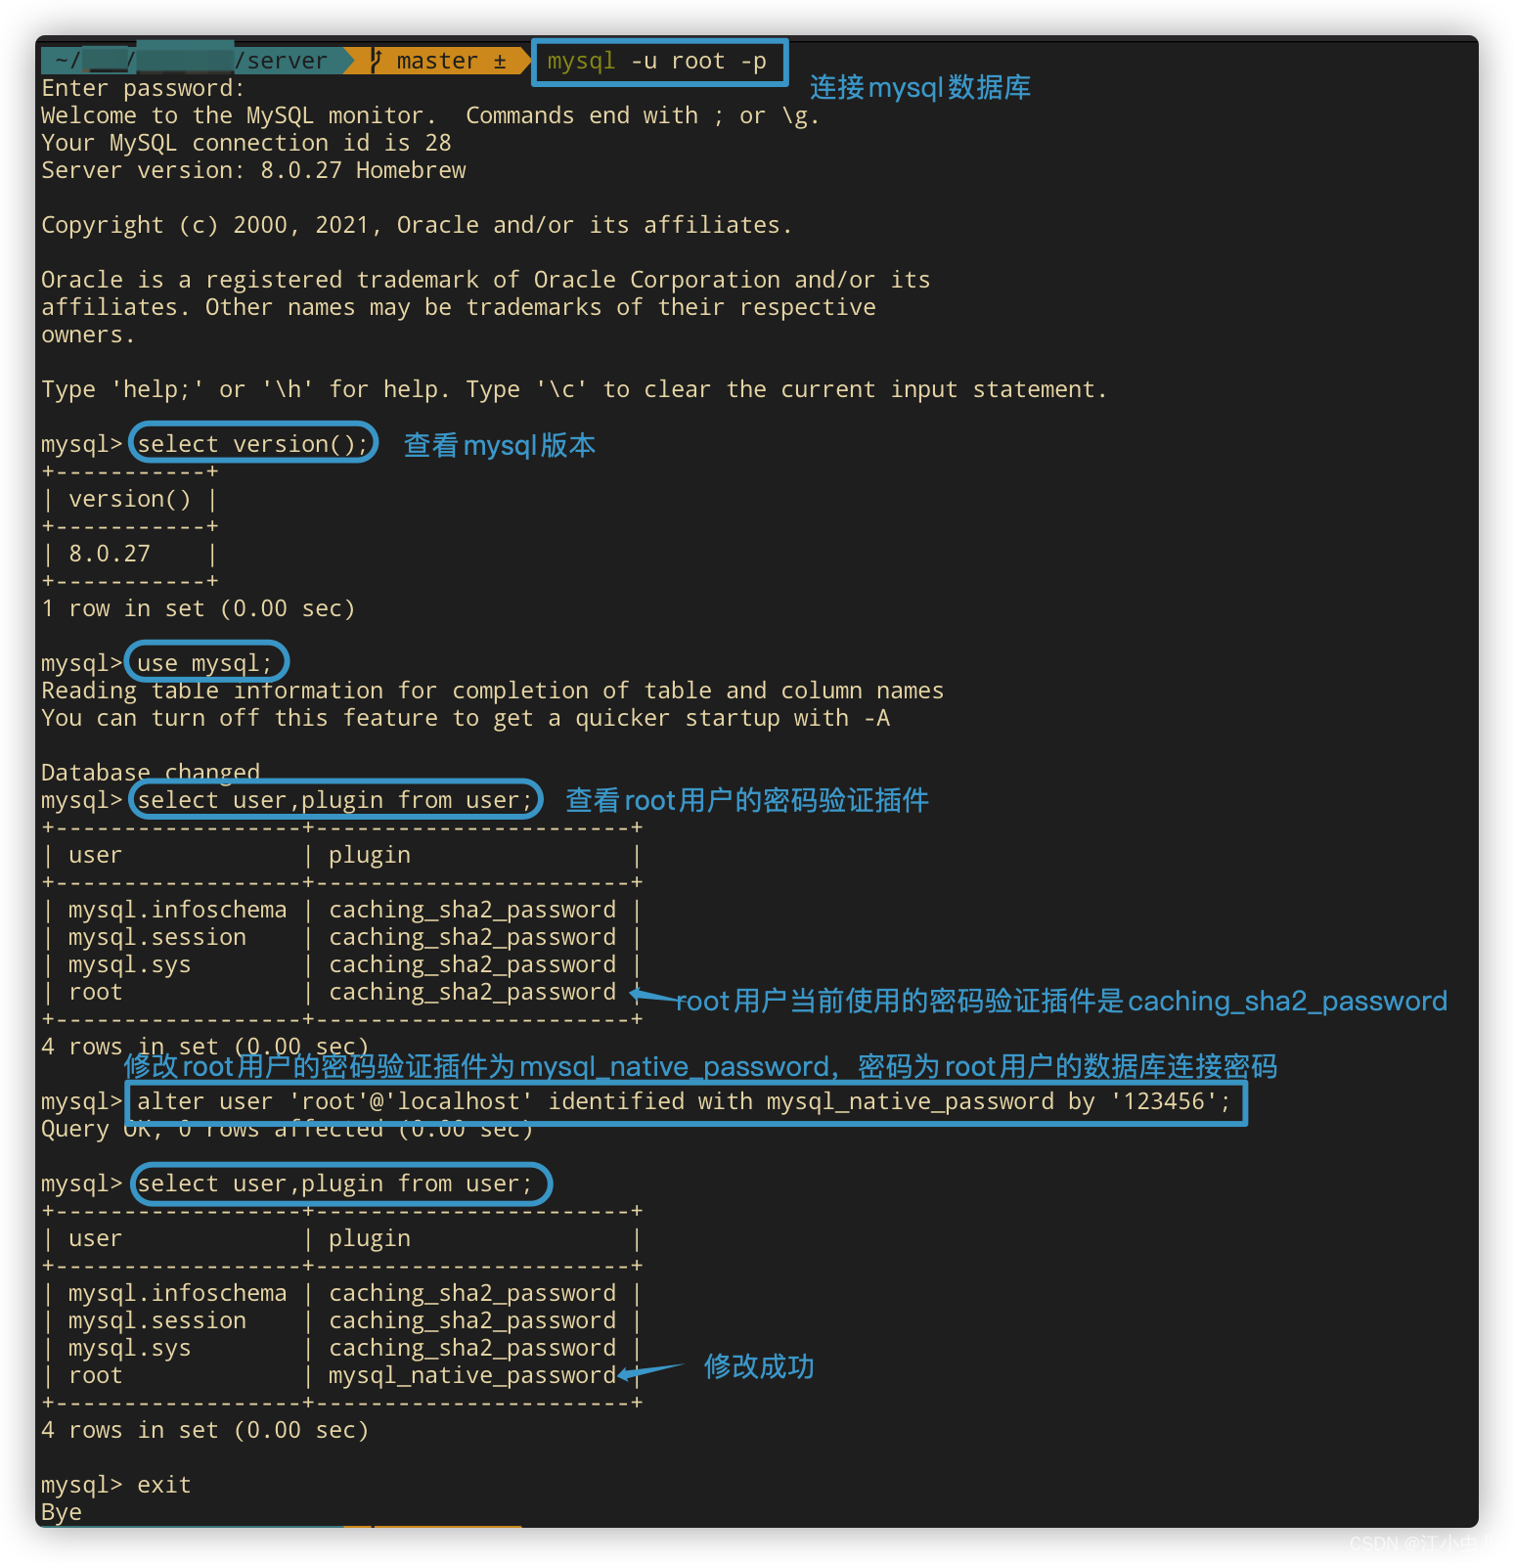Viewport: 1514px width, 1563px height.
Task: Click the 'Database changed' message
Action: pyautogui.click(x=151, y=772)
